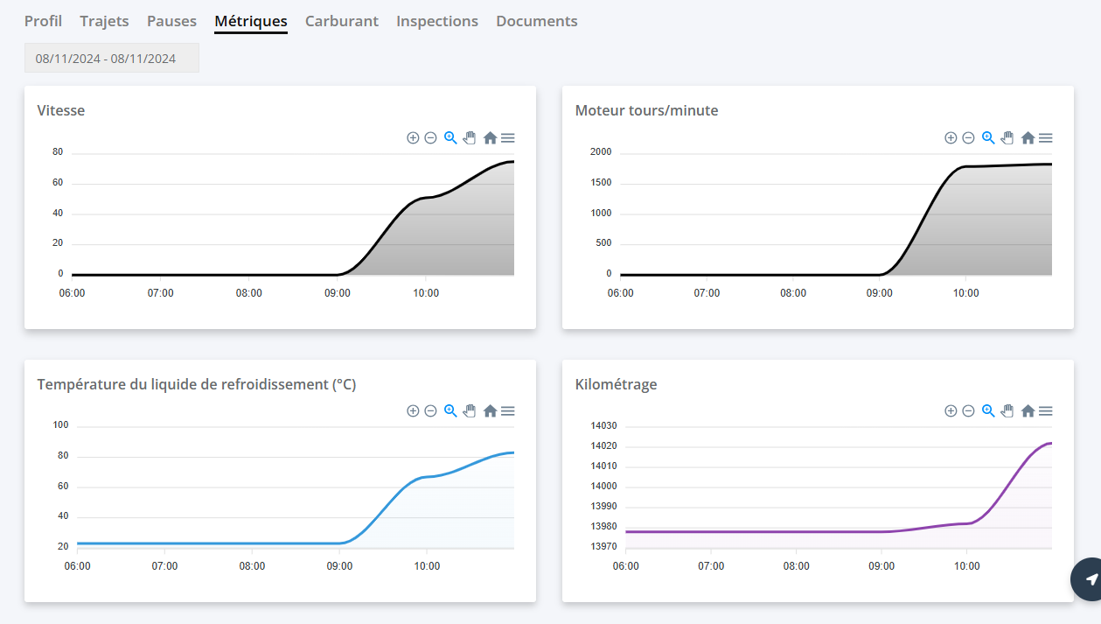Switch to the Carburant tab
The height and width of the screenshot is (624, 1101).
tap(341, 21)
